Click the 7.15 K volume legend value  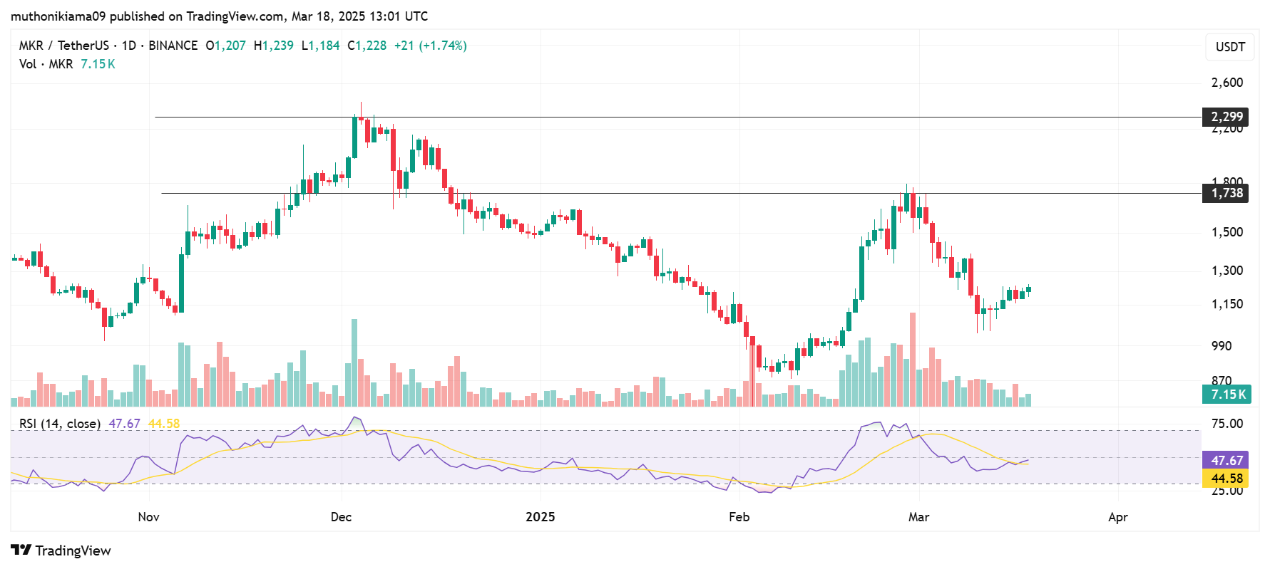click(98, 64)
